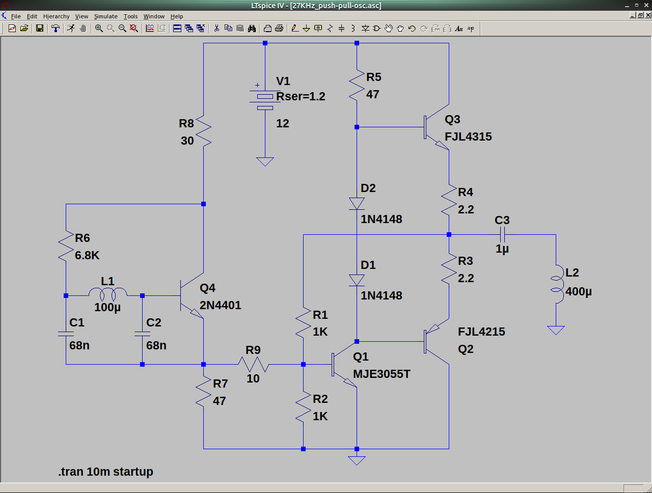This screenshot has width=652, height=493.
Task: Select the Move hand tool
Action: point(389,29)
